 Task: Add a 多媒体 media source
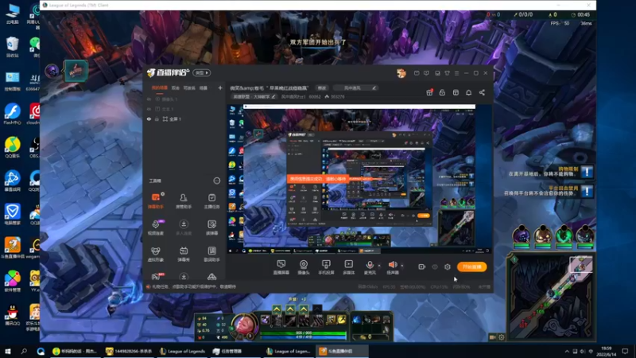pyautogui.click(x=348, y=267)
